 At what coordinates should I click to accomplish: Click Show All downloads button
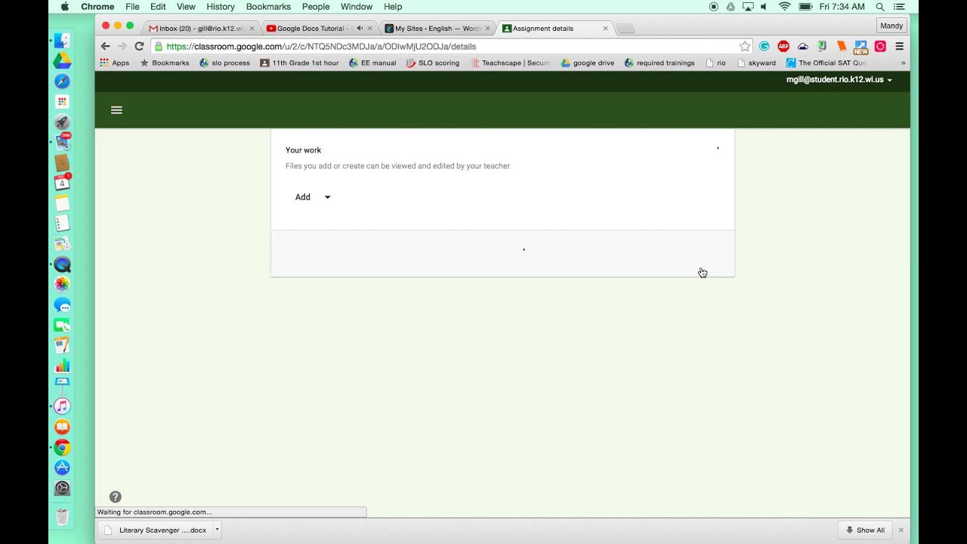pyautogui.click(x=866, y=530)
